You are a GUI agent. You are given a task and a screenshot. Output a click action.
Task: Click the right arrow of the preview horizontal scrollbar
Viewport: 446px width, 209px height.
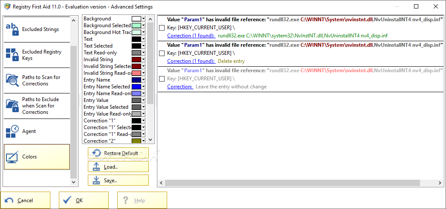pos(440,183)
